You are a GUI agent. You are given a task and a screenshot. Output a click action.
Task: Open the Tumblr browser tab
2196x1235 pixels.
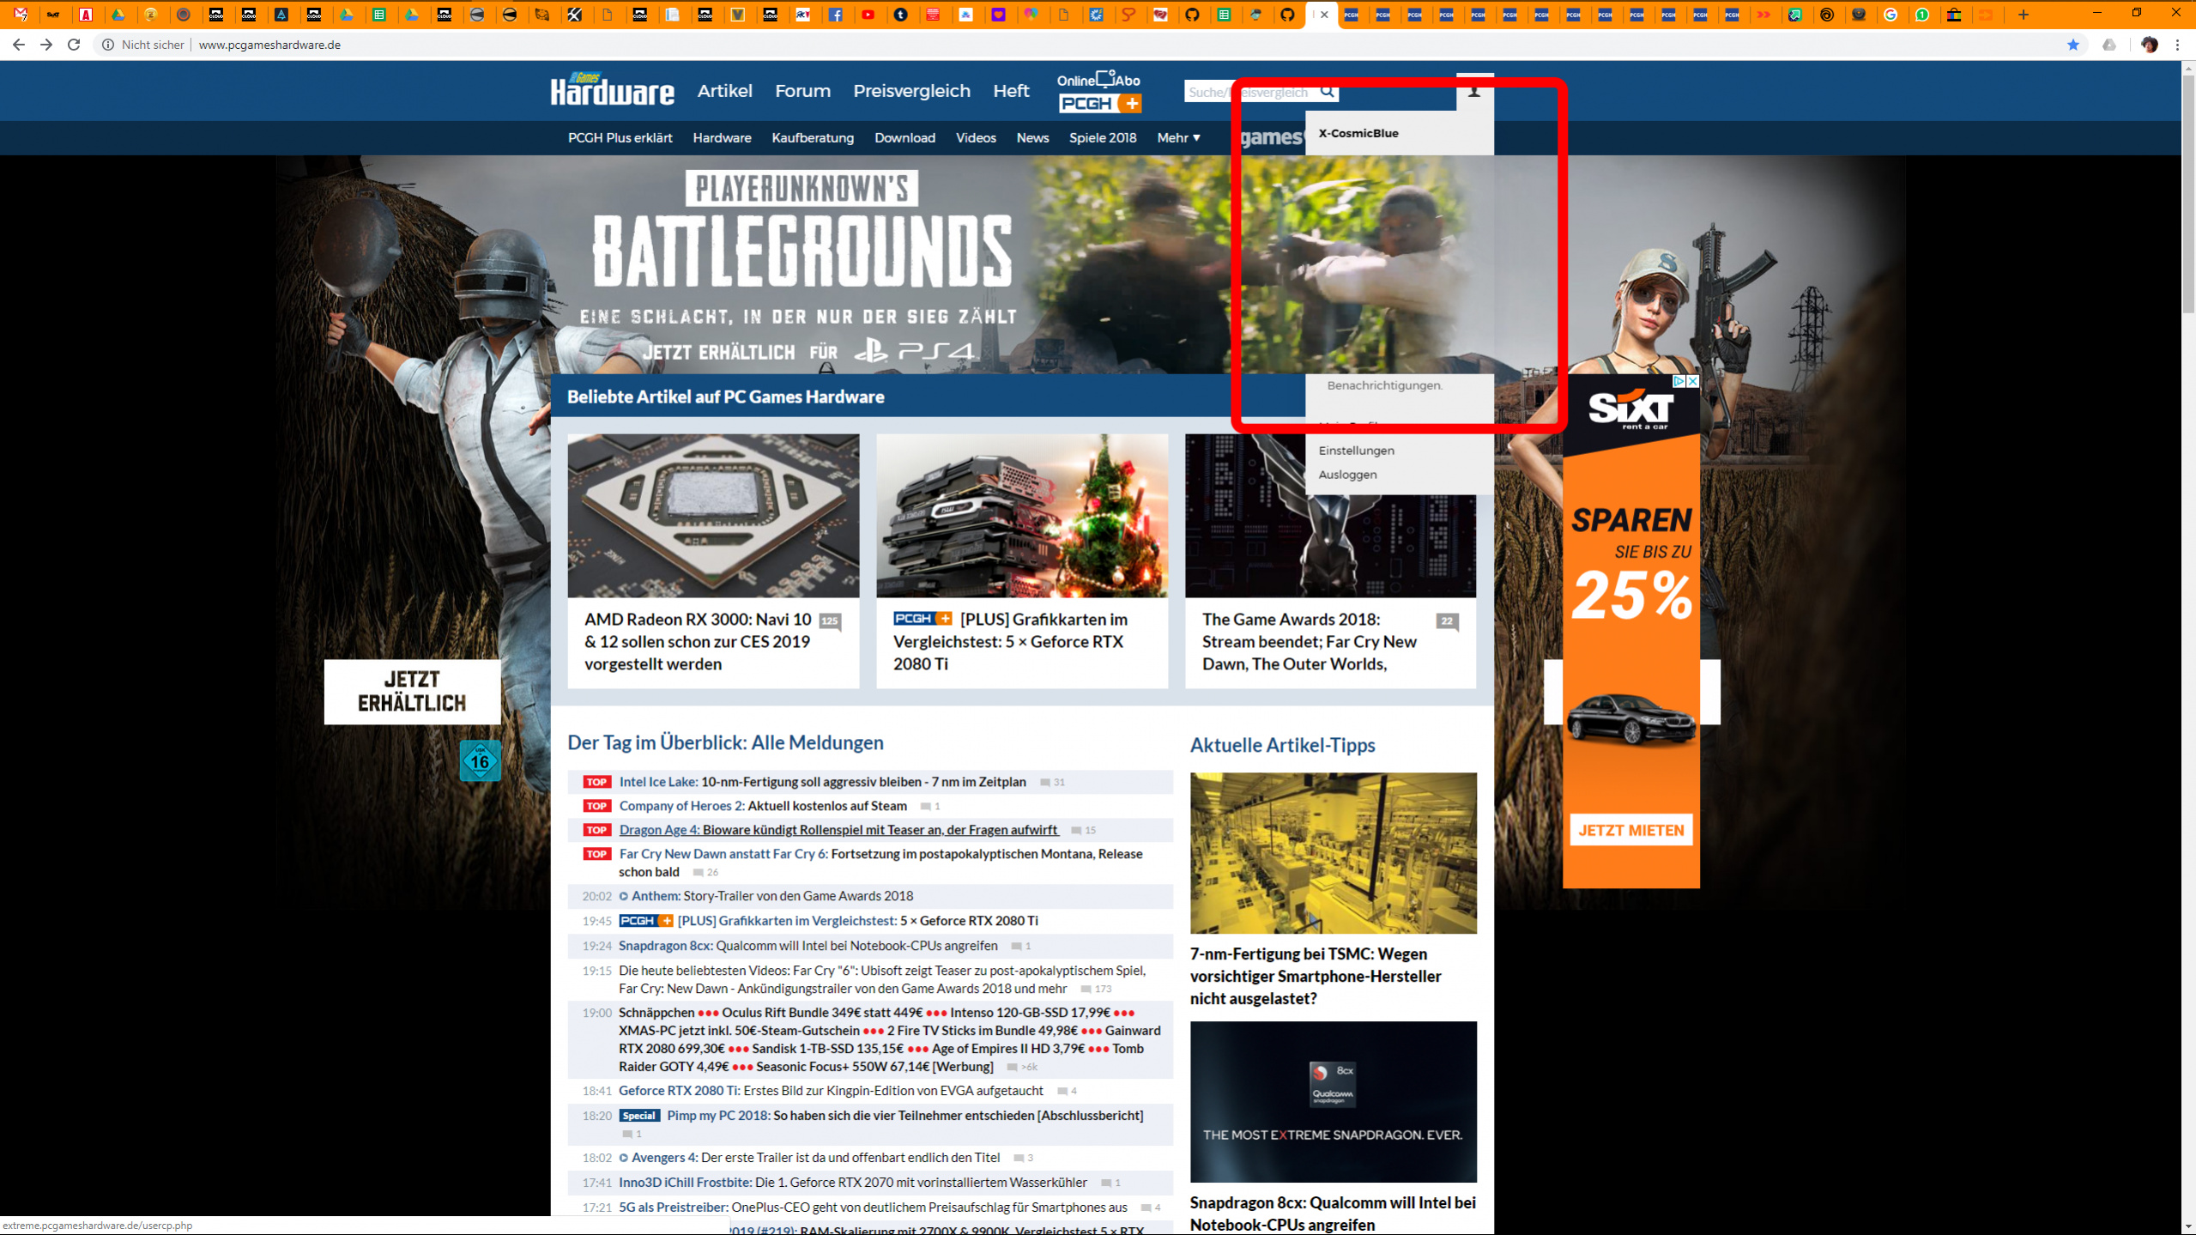click(901, 15)
